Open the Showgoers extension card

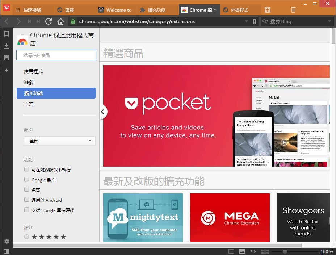click(303, 218)
